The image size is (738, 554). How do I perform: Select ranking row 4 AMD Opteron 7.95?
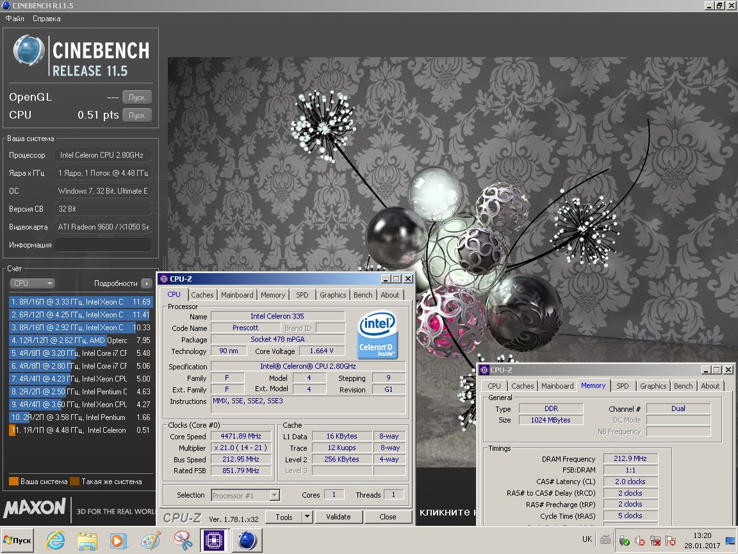point(81,340)
